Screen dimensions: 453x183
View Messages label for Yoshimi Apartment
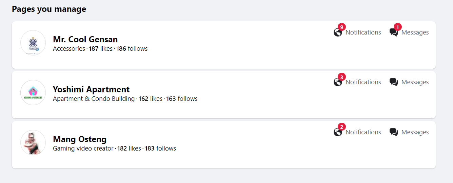(415, 82)
